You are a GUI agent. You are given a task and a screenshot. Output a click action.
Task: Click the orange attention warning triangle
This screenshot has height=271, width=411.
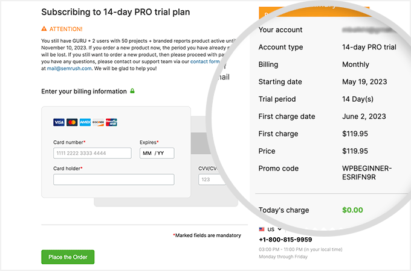44,29
